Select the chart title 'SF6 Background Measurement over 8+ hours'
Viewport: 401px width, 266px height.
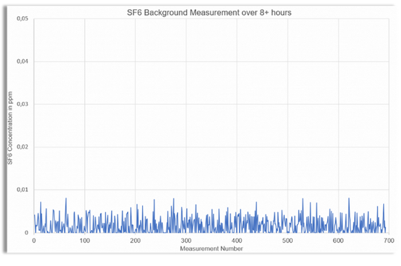[x=210, y=13]
